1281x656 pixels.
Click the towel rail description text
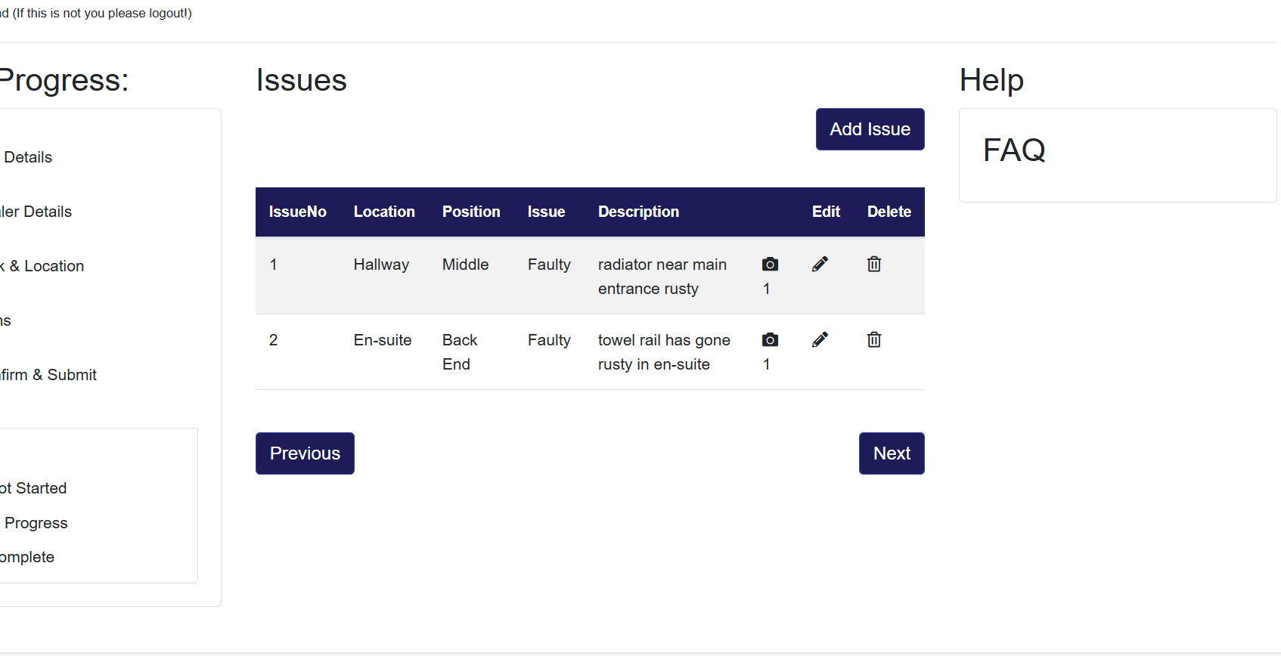(663, 352)
